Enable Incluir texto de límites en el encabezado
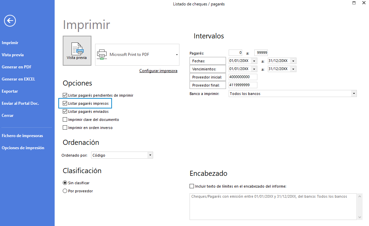The height and width of the screenshot is (226, 369). (192, 186)
